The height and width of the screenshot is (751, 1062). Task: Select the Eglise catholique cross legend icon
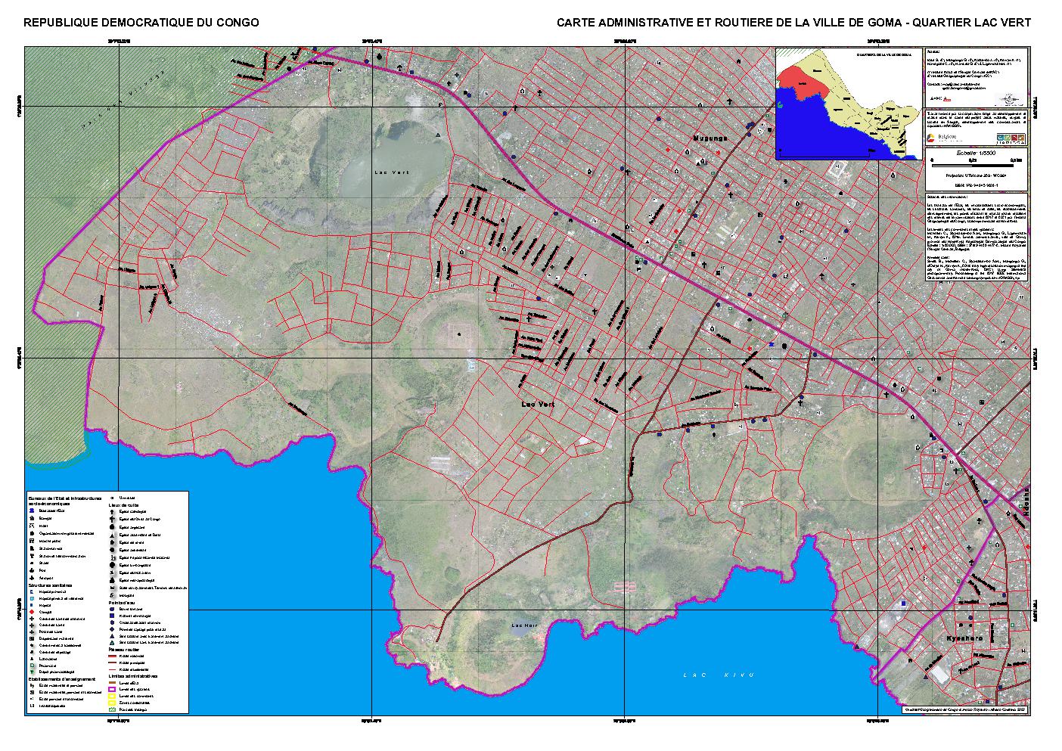point(112,512)
